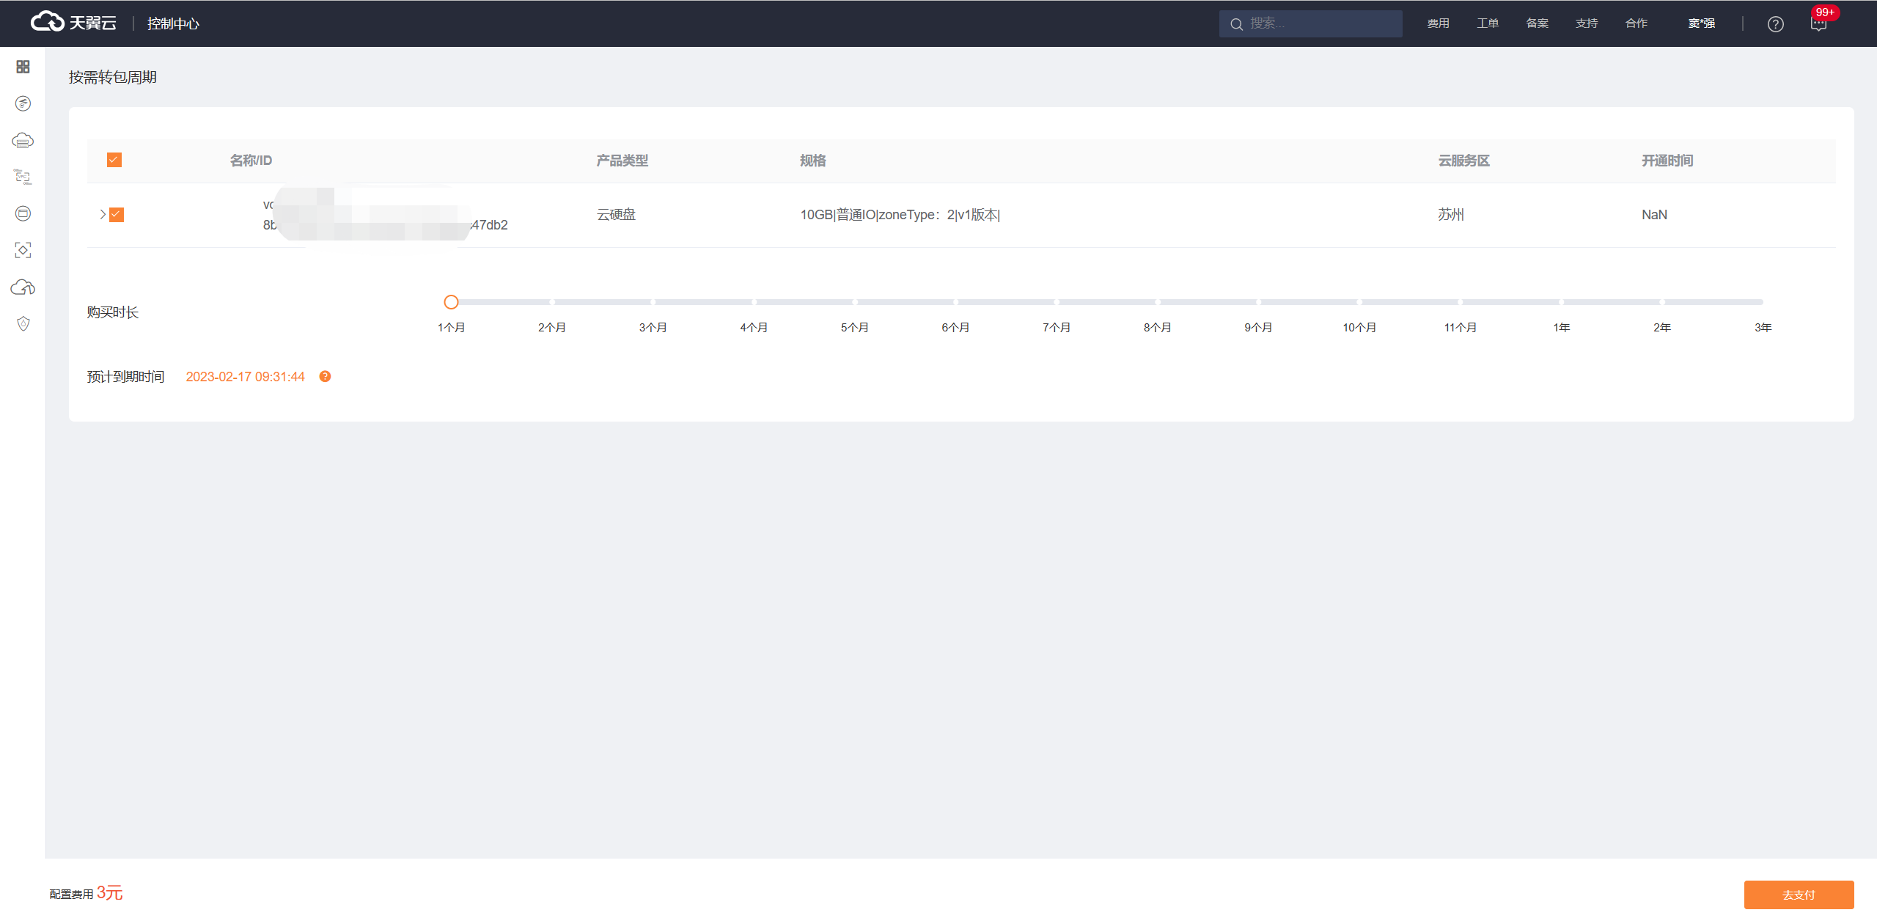Click the diamond scan frame sidebar icon

(23, 250)
